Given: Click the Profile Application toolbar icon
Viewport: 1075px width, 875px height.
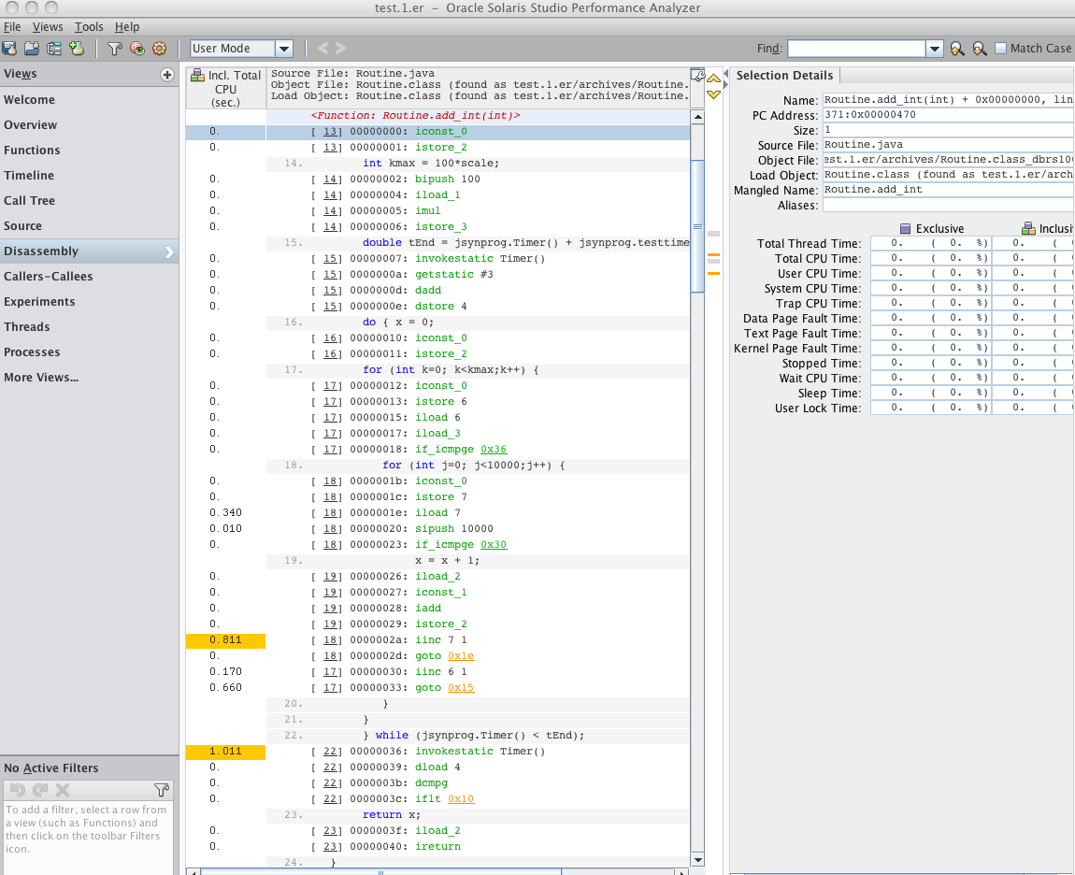Looking at the screenshot, I should click(9, 48).
